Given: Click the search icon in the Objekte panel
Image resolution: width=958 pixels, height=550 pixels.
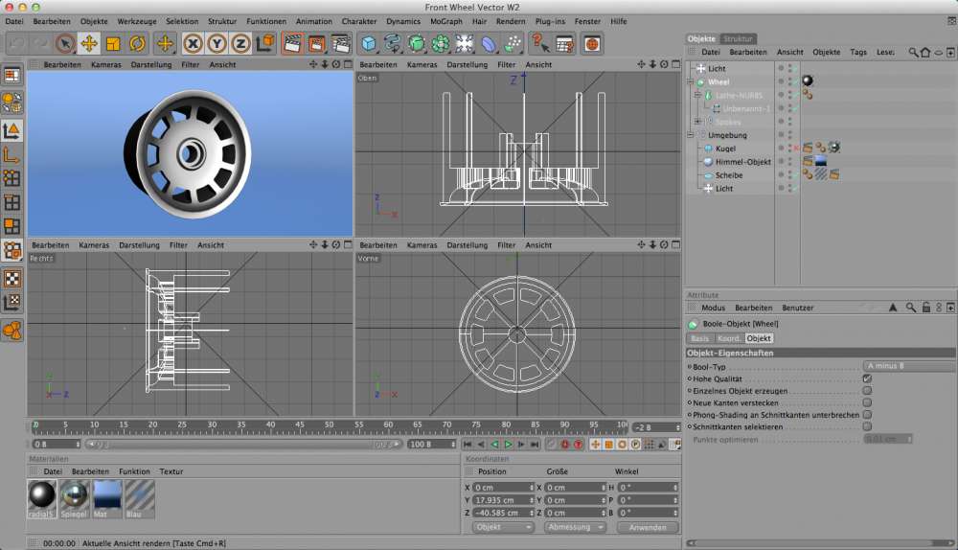Looking at the screenshot, I should tap(913, 53).
